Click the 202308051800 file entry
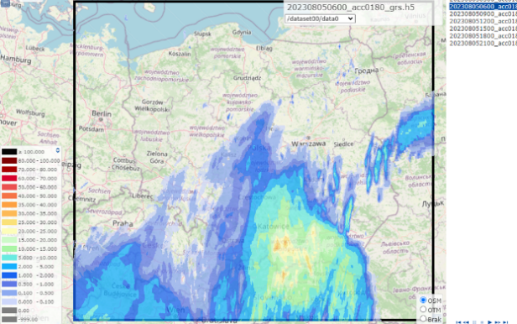Screen dimensions: 517x324 point(483,36)
